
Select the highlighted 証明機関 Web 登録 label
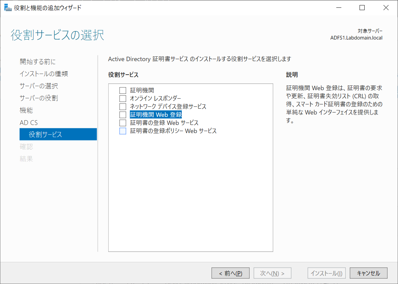click(x=156, y=114)
